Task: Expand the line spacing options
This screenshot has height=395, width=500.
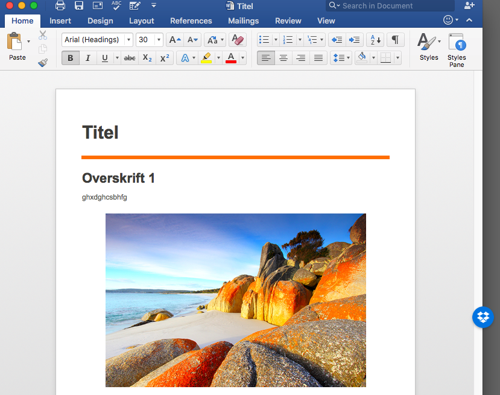Action: (348, 58)
